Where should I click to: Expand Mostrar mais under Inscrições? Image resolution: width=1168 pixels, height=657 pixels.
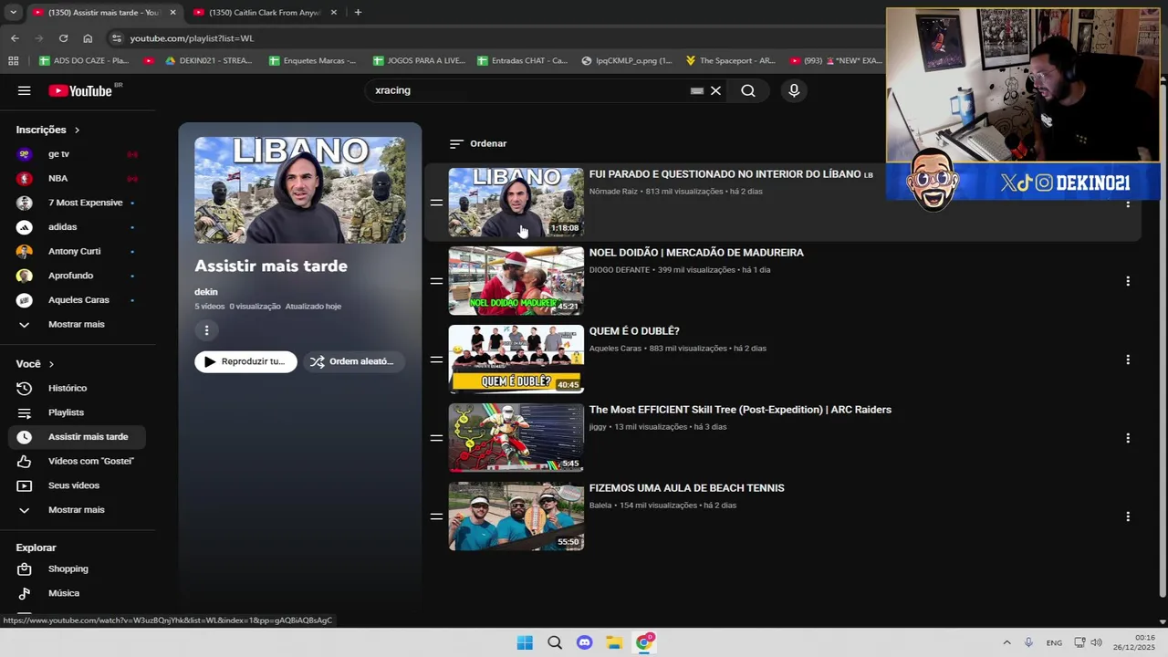(x=77, y=324)
